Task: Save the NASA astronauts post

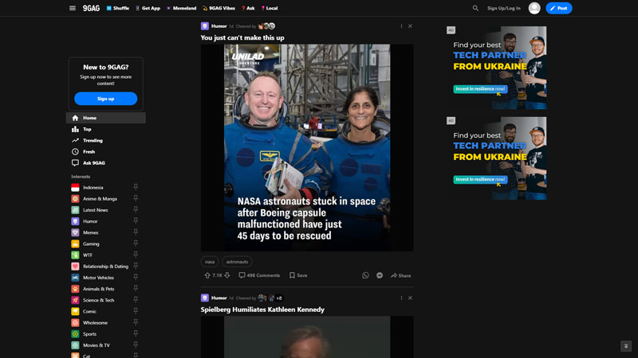Action: [x=298, y=275]
